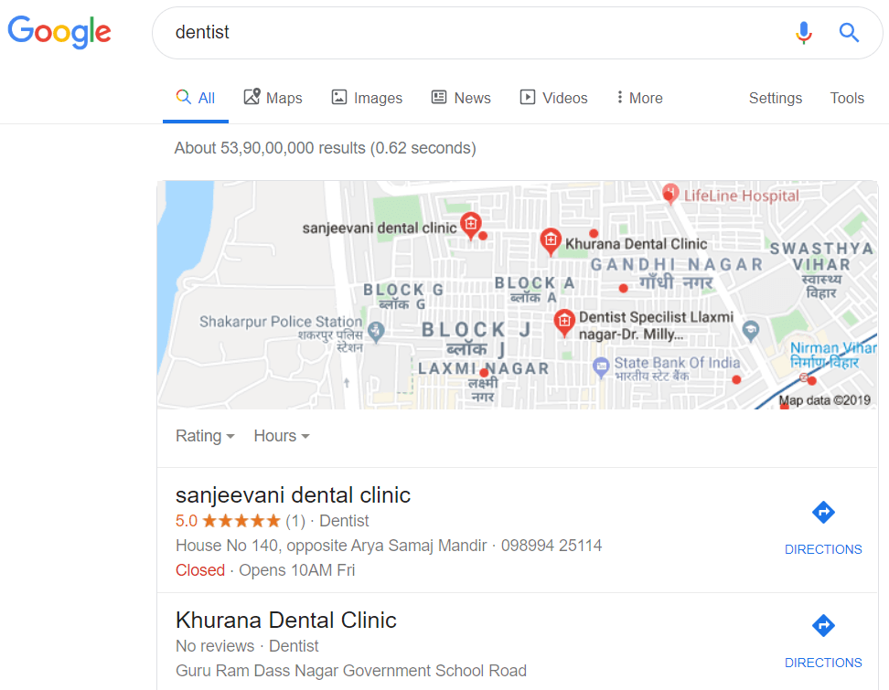Open the Rating filter dropdown
Image resolution: width=889 pixels, height=690 pixels.
point(205,436)
